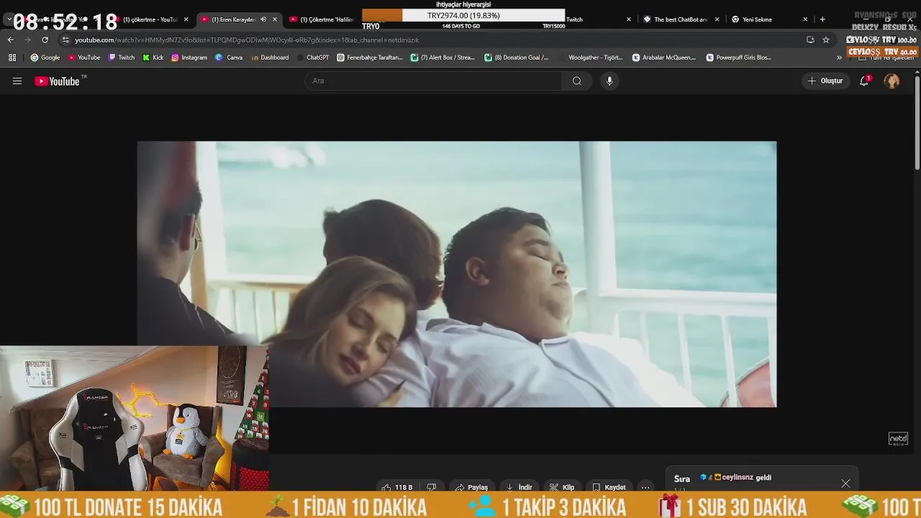921x518 pixels.
Task: Open the Arabalar McQueen bookmark
Action: 664,58
